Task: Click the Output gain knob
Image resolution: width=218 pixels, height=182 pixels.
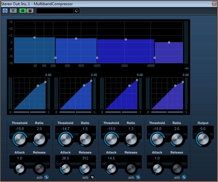Action: click(x=203, y=139)
